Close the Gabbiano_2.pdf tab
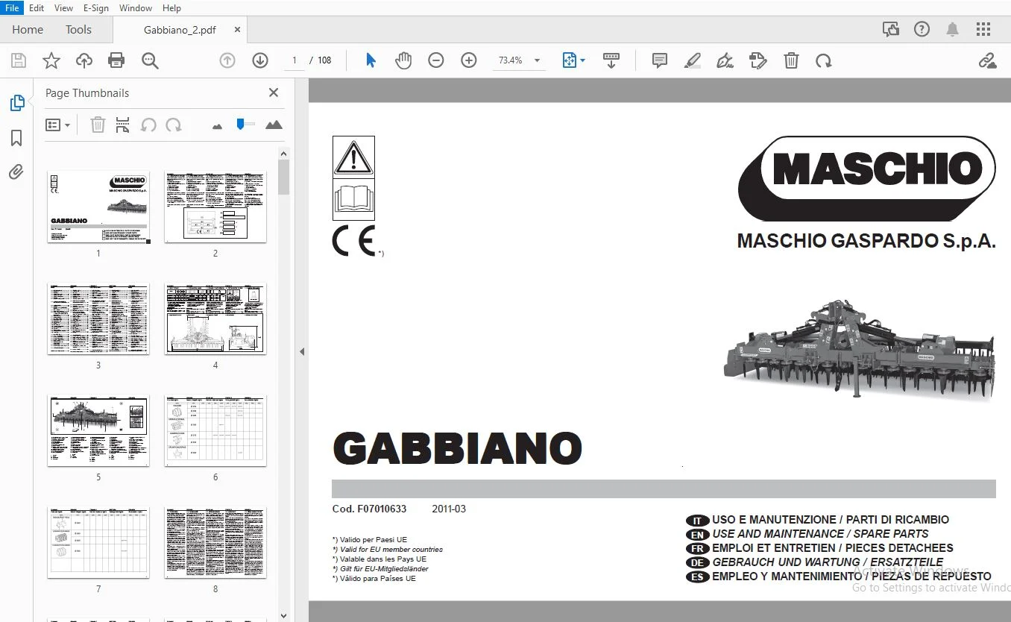1011x622 pixels. (x=237, y=30)
